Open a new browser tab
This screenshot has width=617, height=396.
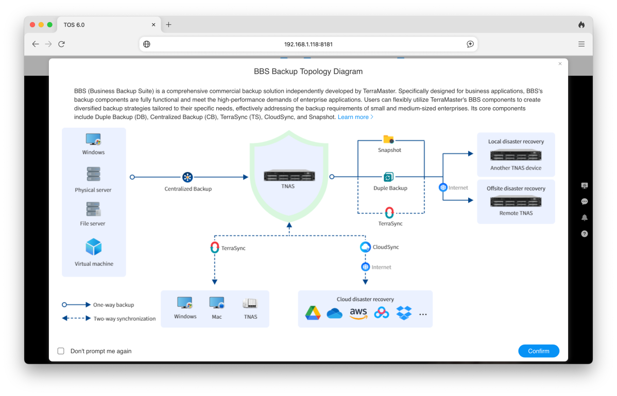pos(168,25)
